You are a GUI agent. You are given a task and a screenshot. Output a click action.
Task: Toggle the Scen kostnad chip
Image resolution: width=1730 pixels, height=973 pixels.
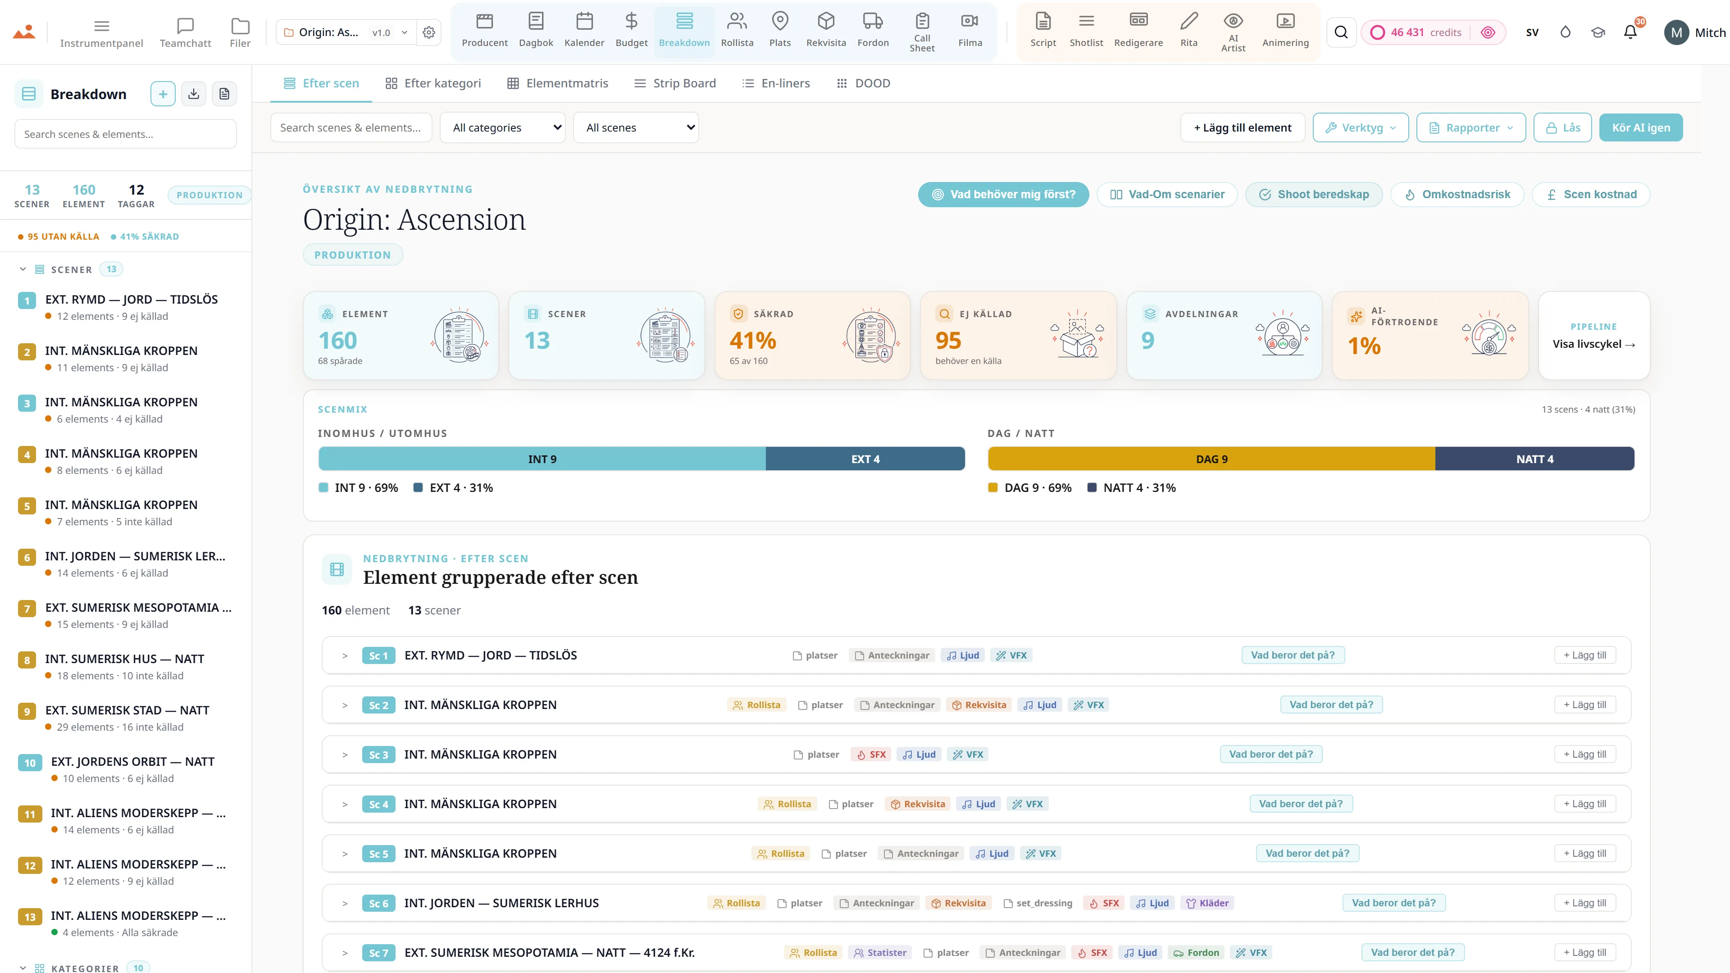pyautogui.click(x=1591, y=195)
